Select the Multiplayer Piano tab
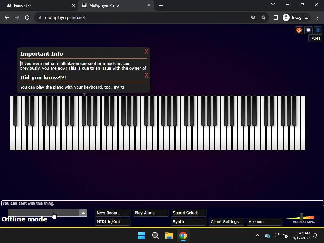The image size is (324, 243). click(116, 5)
